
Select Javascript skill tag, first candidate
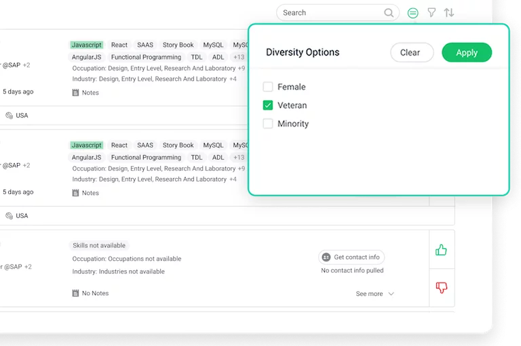pyautogui.click(x=86, y=45)
